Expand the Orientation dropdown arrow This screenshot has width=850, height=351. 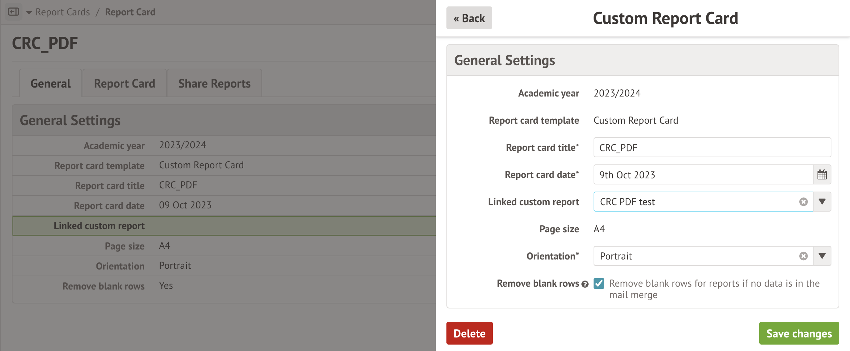click(x=822, y=256)
